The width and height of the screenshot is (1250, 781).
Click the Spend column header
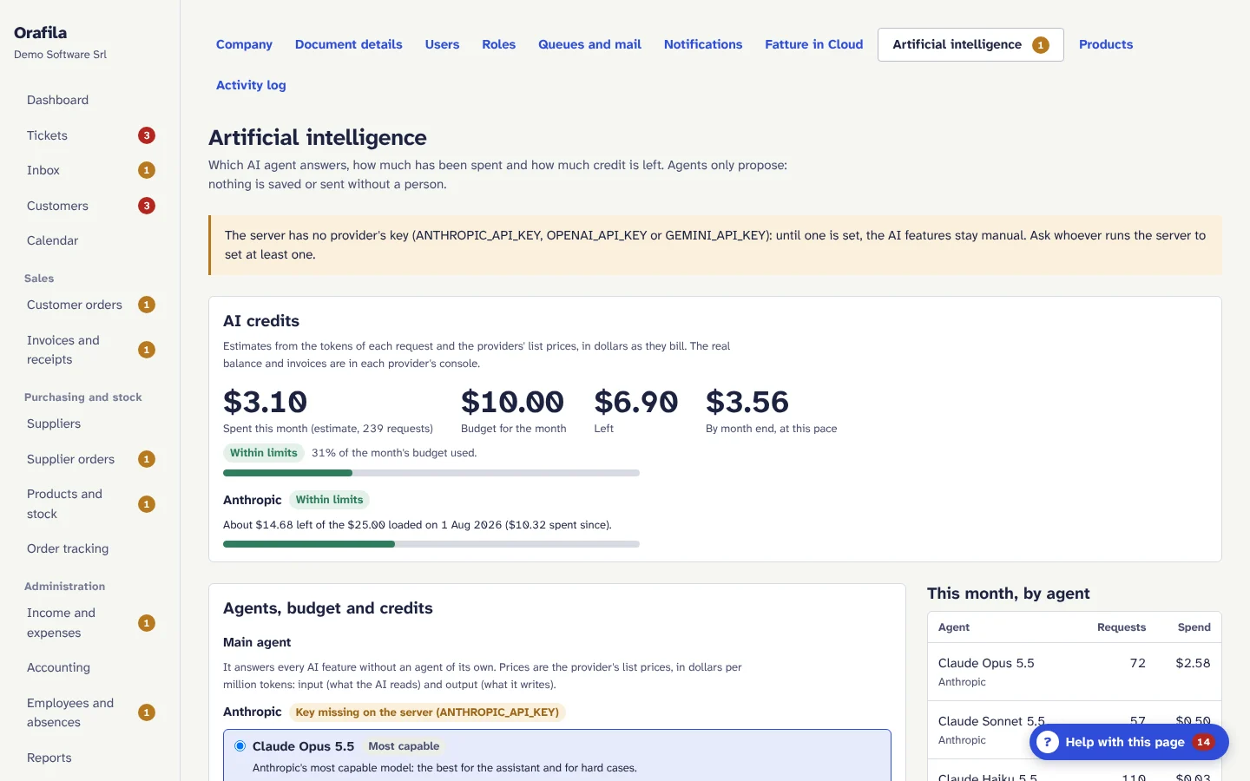(x=1194, y=627)
